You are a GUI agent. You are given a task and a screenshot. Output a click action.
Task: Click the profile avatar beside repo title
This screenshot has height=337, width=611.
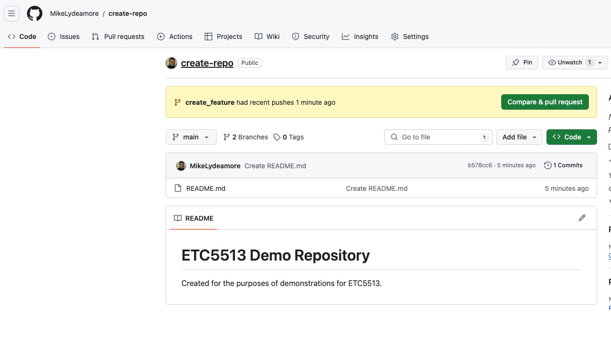171,63
